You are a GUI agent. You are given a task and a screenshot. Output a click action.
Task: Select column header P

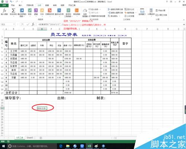pyautogui.click(x=147, y=29)
